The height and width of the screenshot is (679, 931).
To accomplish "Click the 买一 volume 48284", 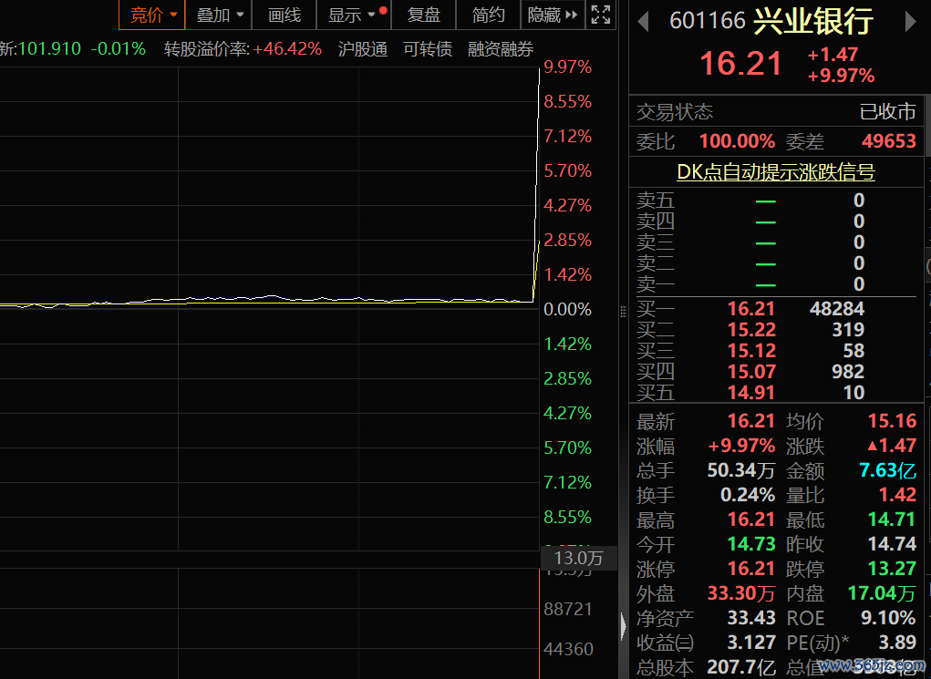I will tap(836, 309).
